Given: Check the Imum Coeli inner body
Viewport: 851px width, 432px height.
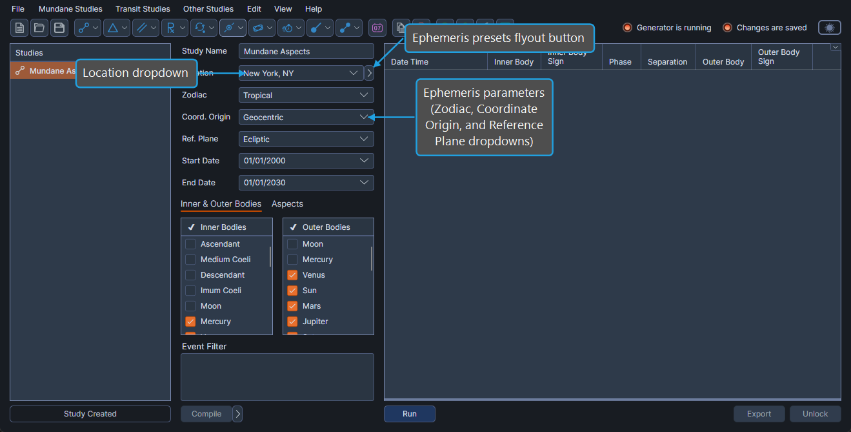Looking at the screenshot, I should [x=190, y=291].
